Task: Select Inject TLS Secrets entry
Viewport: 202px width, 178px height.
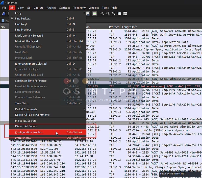Action: (47, 121)
